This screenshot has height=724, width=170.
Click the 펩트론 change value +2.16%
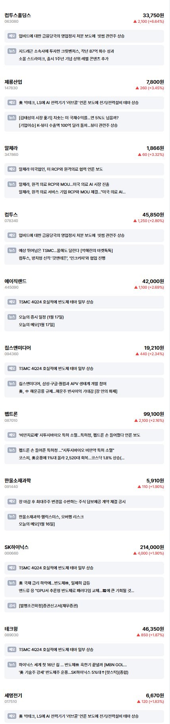pyautogui.click(x=156, y=420)
